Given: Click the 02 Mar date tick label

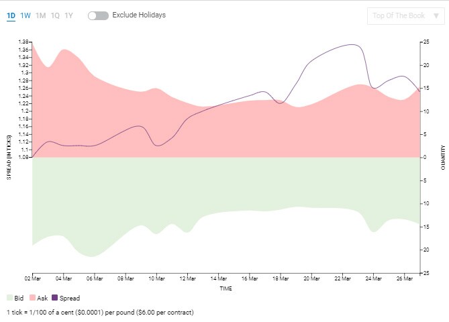Looking at the screenshot, I should 32,278.
